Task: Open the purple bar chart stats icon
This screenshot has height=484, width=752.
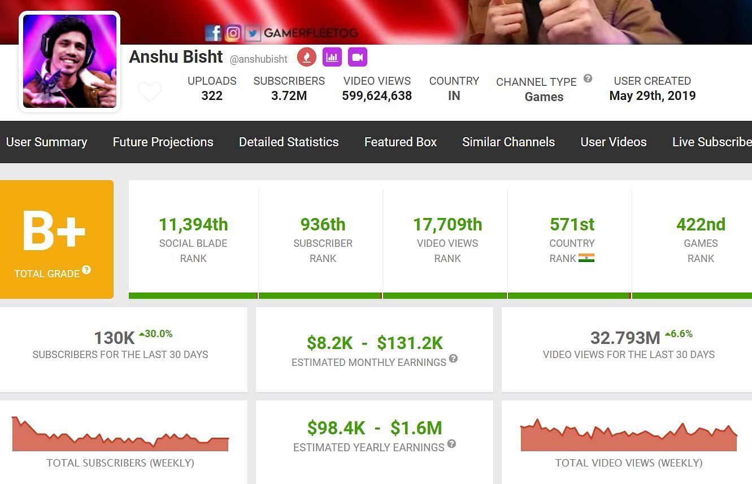Action: [x=332, y=57]
